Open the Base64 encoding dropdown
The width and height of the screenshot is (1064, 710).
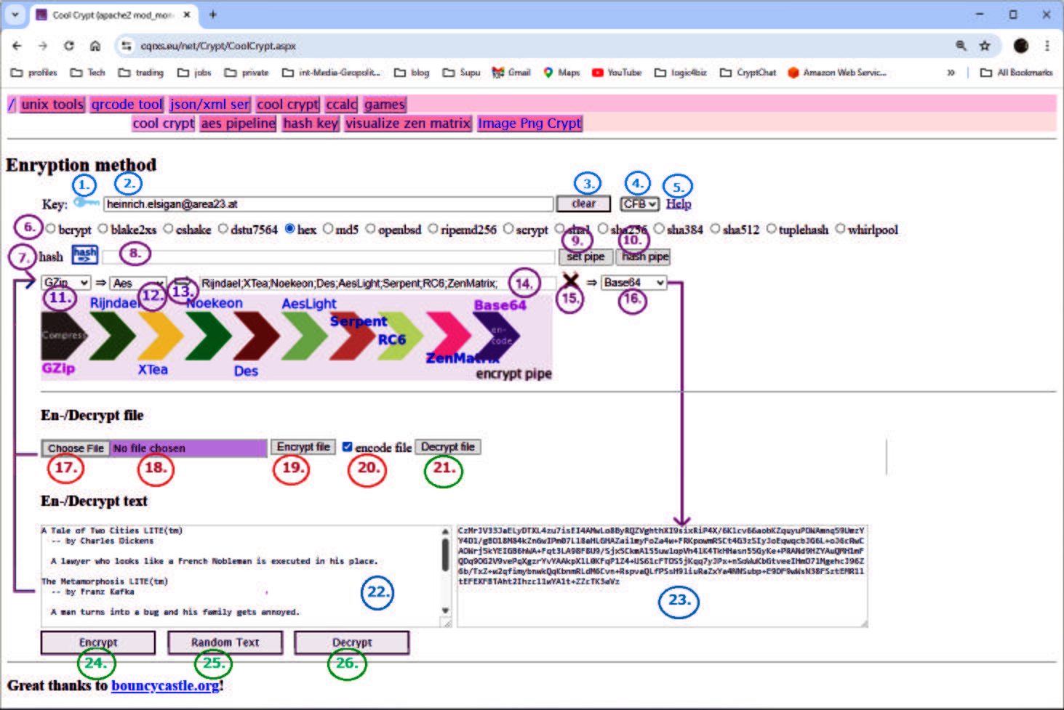click(634, 283)
